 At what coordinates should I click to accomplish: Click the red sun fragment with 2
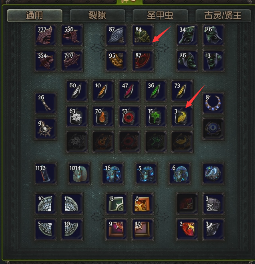tap(187, 229)
